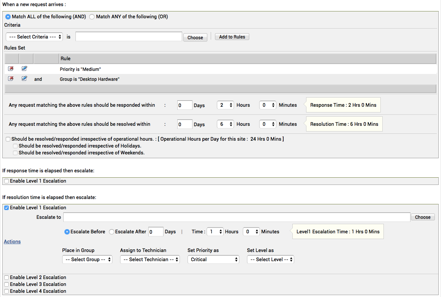Screen dimensions: 441x297
Task: Click the Add to Rules button
Action: pyautogui.click(x=232, y=37)
